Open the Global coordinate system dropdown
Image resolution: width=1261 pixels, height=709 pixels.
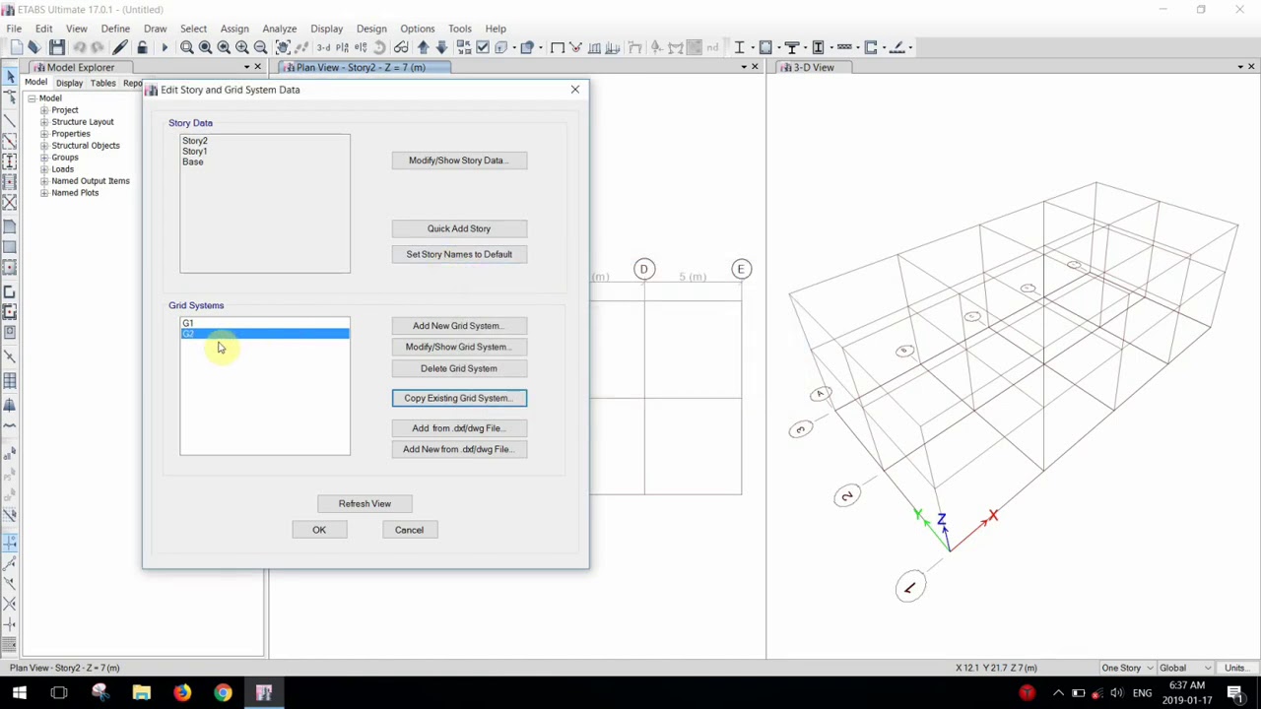coord(1185,668)
